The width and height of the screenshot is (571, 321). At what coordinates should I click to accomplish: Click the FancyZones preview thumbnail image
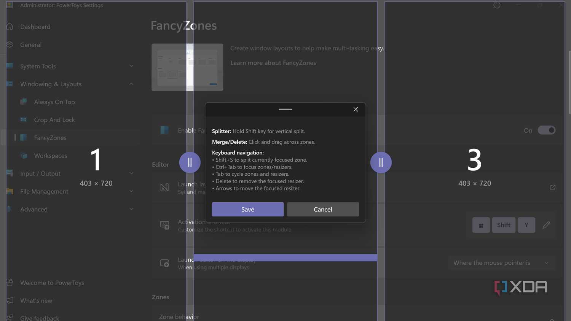pos(187,67)
